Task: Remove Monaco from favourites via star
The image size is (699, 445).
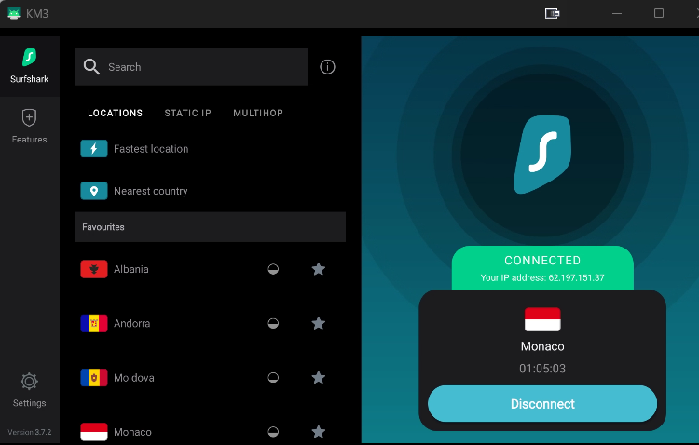Action: (319, 432)
